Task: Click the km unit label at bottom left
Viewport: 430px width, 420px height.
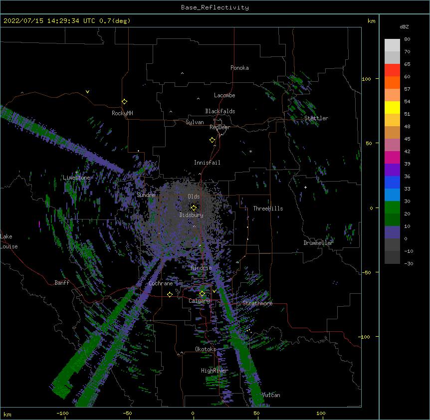Action: tap(7, 414)
